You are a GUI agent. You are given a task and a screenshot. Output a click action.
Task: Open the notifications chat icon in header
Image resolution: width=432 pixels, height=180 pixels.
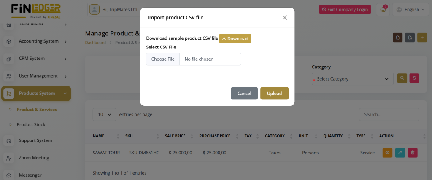(383, 10)
